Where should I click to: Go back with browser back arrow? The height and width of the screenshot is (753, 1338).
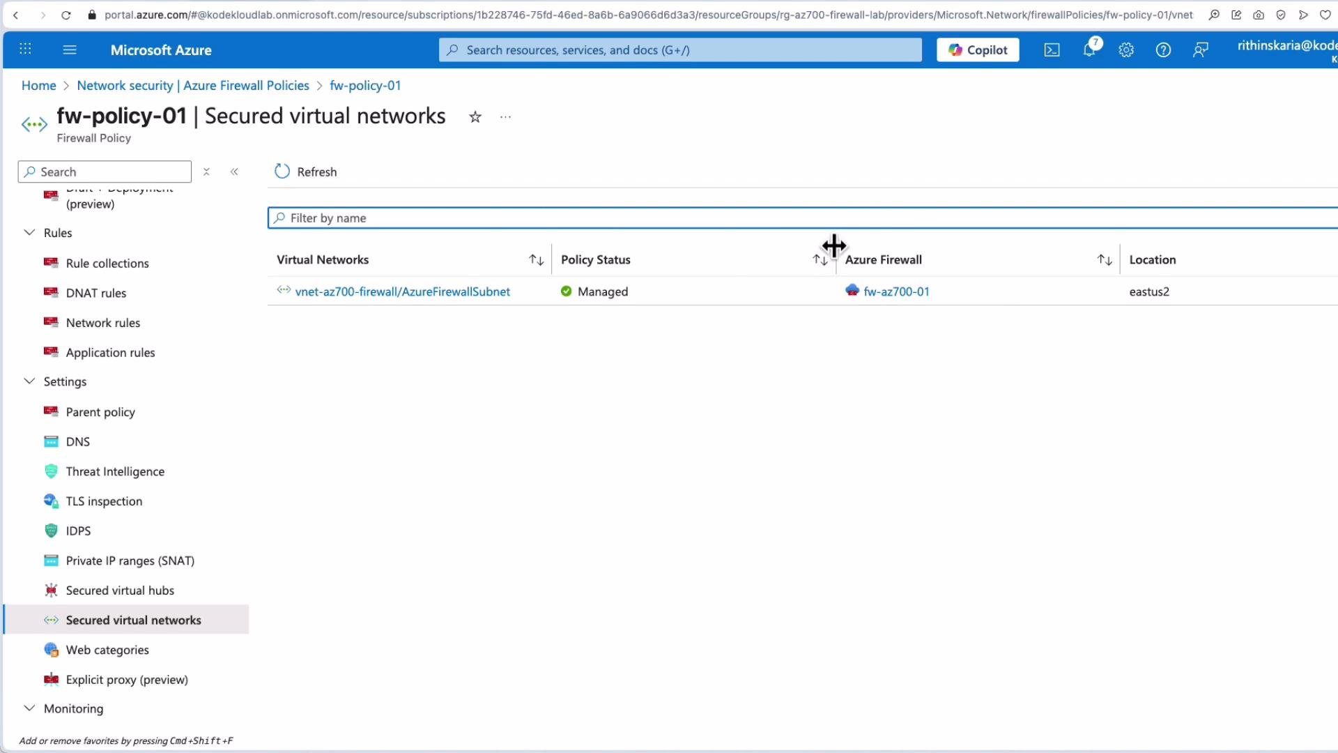coord(16,15)
